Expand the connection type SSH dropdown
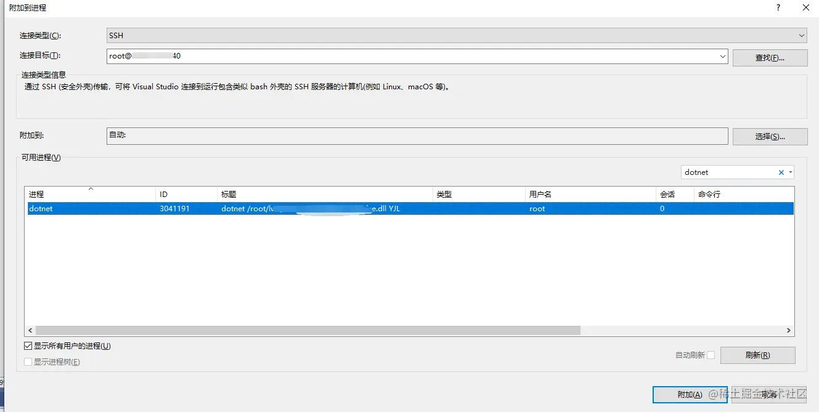 click(801, 36)
